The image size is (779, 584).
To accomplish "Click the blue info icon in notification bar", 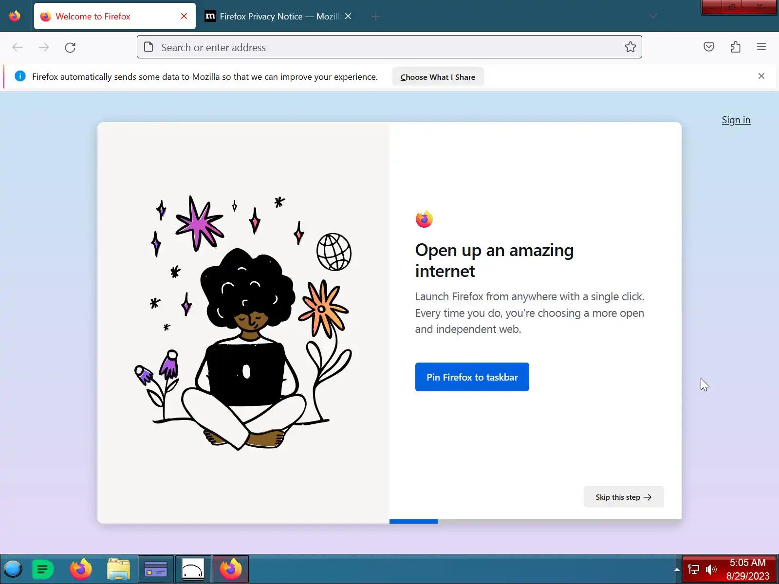I will coord(20,76).
